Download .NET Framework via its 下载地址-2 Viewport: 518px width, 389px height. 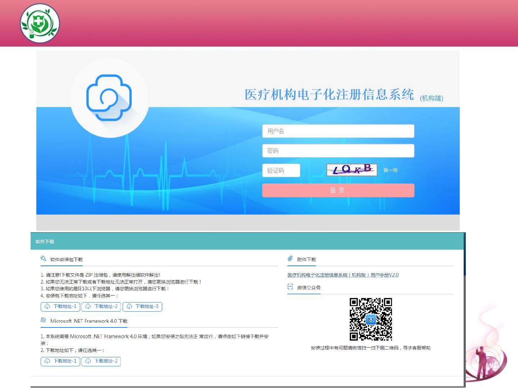[x=101, y=361]
